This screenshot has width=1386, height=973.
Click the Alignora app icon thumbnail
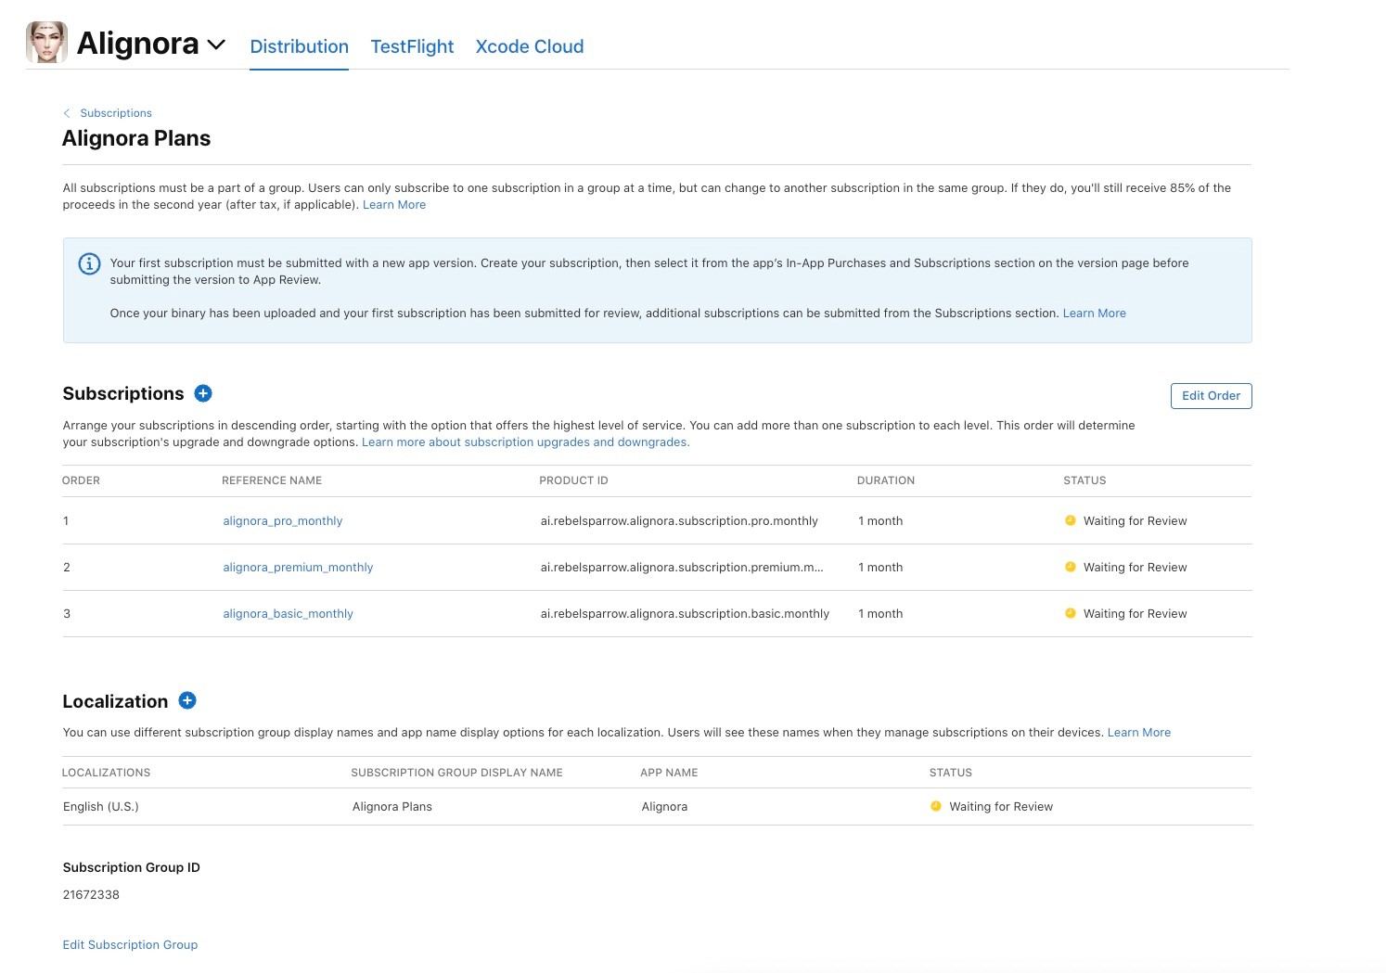(46, 43)
